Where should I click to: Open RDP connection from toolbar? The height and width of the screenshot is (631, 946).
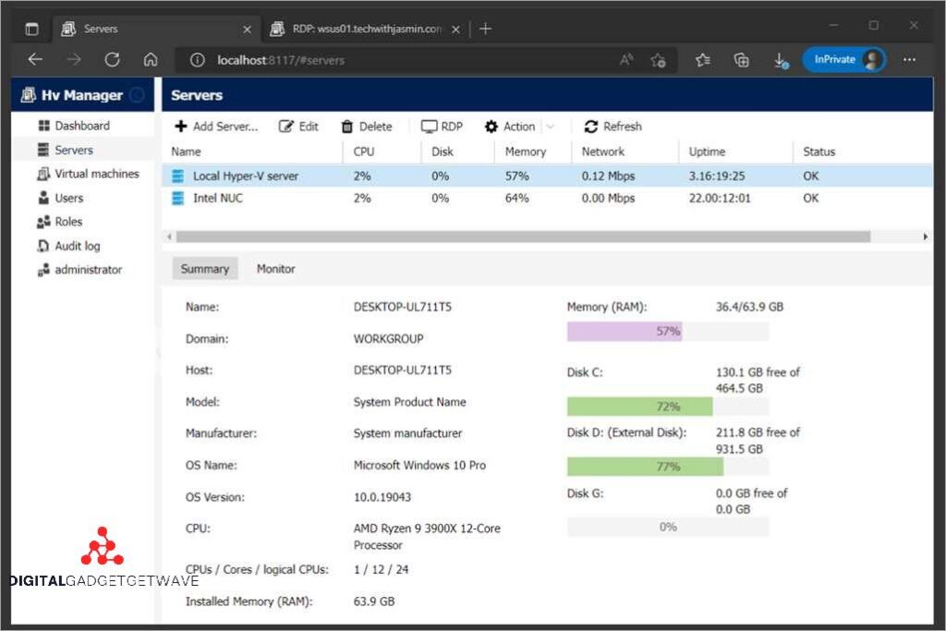[x=442, y=127]
